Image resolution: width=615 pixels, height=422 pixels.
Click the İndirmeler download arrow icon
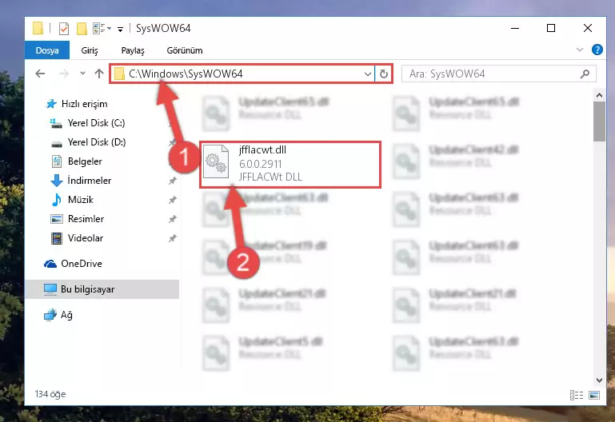click(x=57, y=181)
